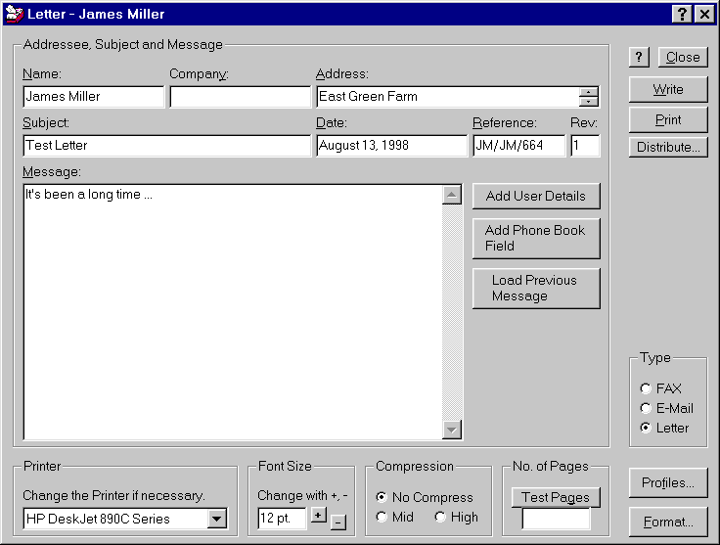Click the title bar help question mark
This screenshot has height=545, width=720.
coord(683,15)
